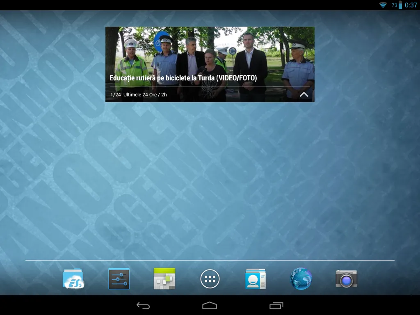Screen dimensions: 420x315
Task: Open headline 'Educație rutieră pe biciclete la Turda'
Action: (x=183, y=78)
